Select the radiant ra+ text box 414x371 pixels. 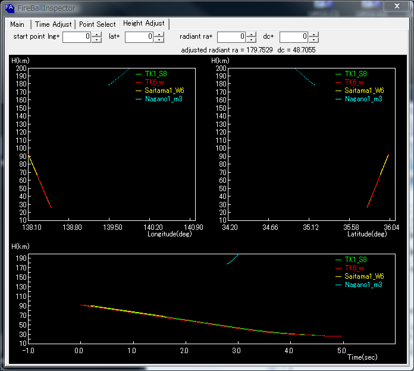tap(231, 37)
